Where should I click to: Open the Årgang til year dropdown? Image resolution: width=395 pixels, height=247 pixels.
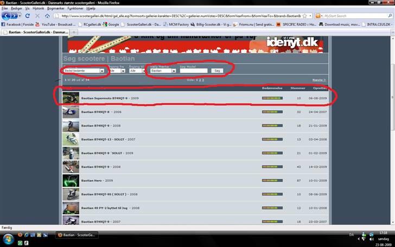click(137, 71)
